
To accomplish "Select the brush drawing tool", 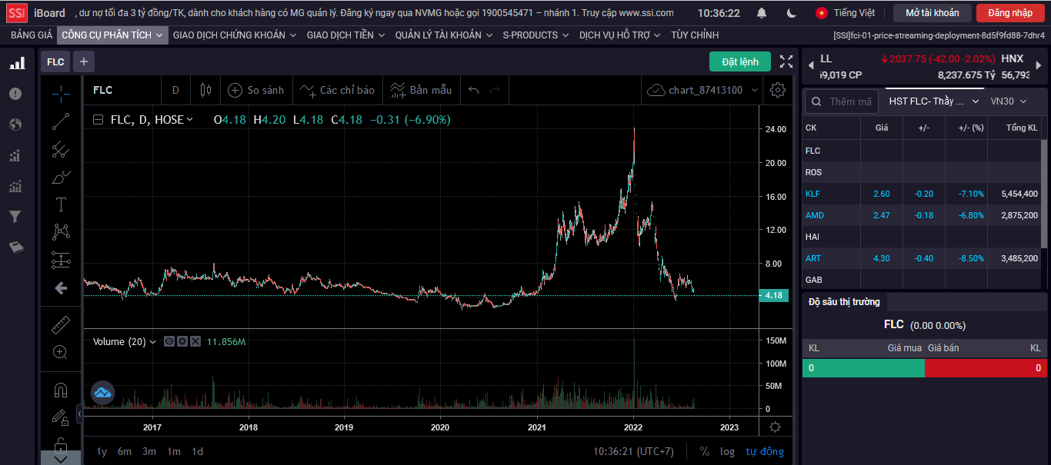I will click(x=61, y=177).
